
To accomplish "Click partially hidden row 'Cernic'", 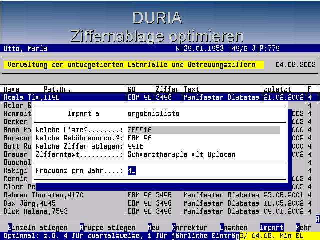I will pos(16,179).
